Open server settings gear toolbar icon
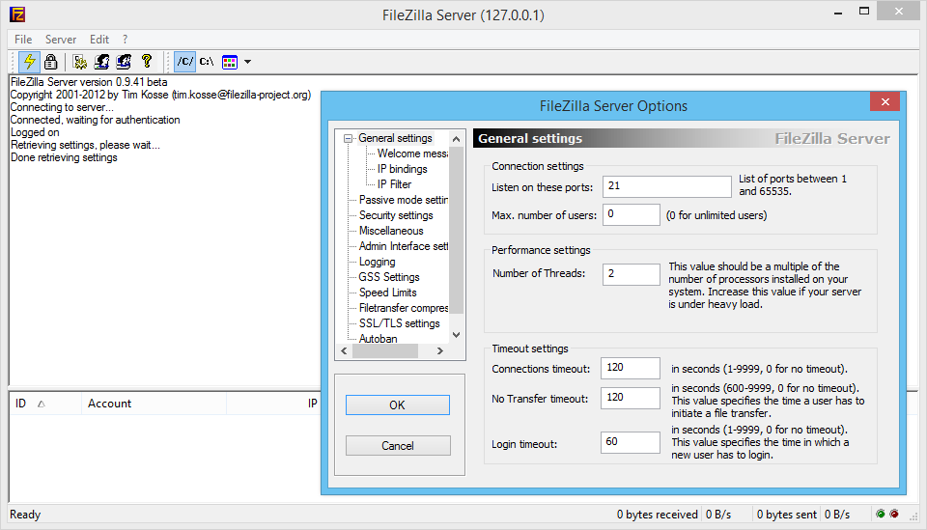927x530 pixels. click(80, 62)
